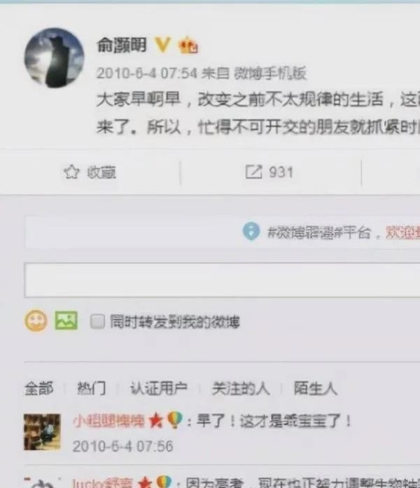Open the emoji smiley picker

(36, 320)
